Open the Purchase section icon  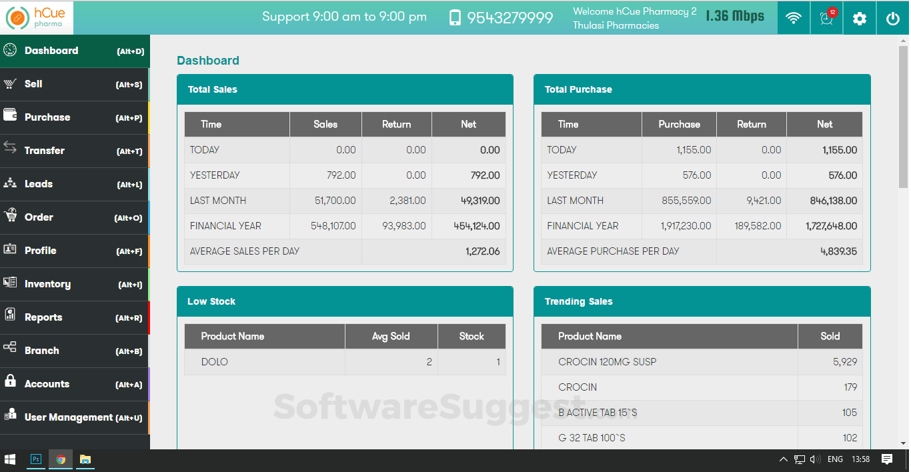click(9, 117)
